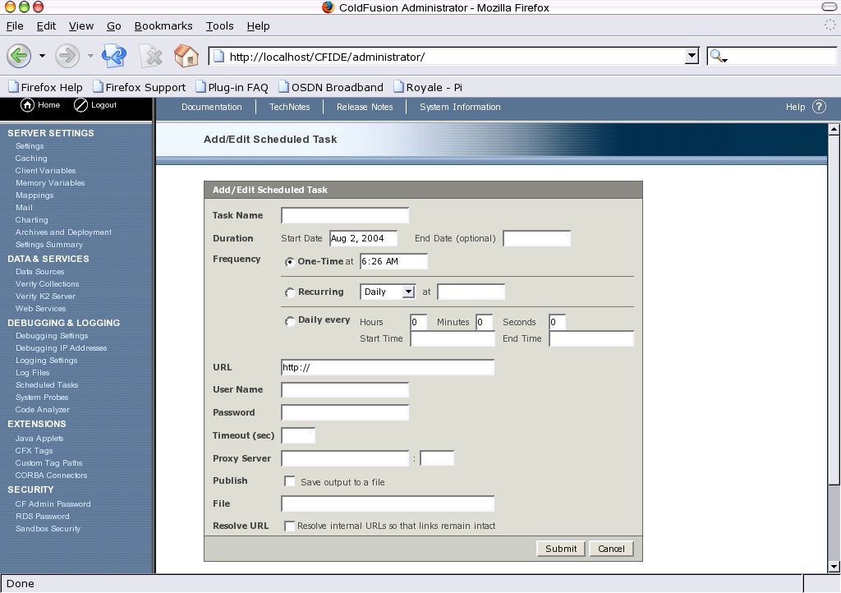Viewport: 841px width, 593px height.
Task: Open the Scheduled Tasks sidebar link
Action: 47,385
